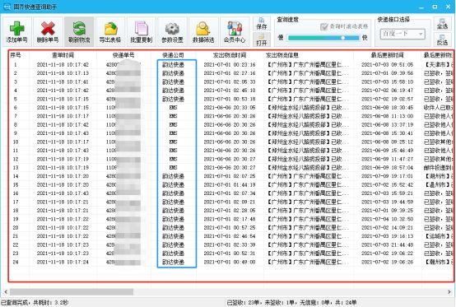Open 会员中心 member center
456x307 pixels.
pos(235,32)
